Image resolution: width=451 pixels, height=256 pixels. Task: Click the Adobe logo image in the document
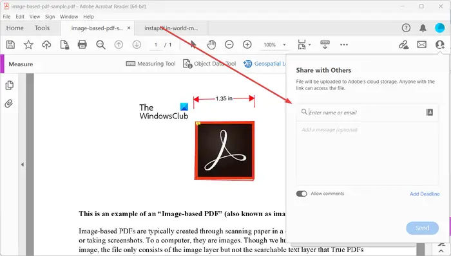pyautogui.click(x=224, y=151)
